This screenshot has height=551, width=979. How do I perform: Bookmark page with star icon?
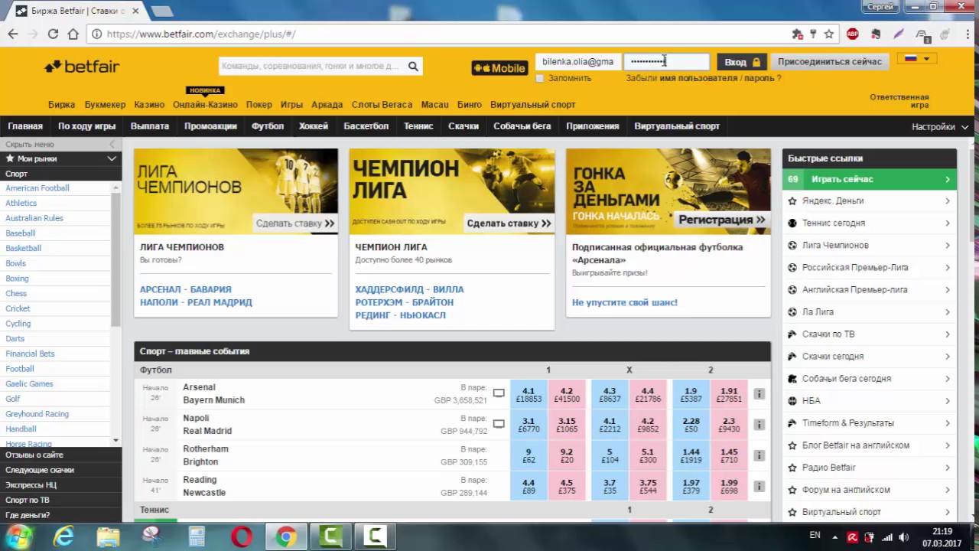pyautogui.click(x=829, y=34)
